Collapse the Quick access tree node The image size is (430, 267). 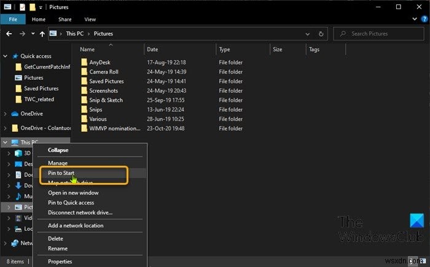[x=5, y=56]
